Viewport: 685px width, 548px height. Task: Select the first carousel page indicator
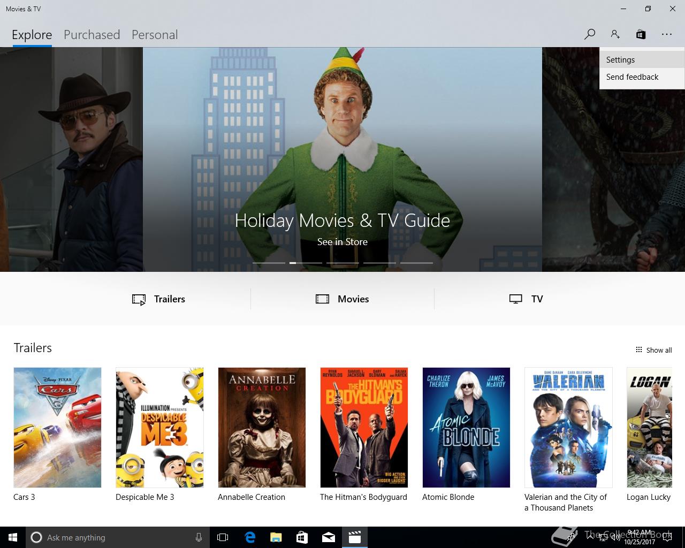(269, 263)
